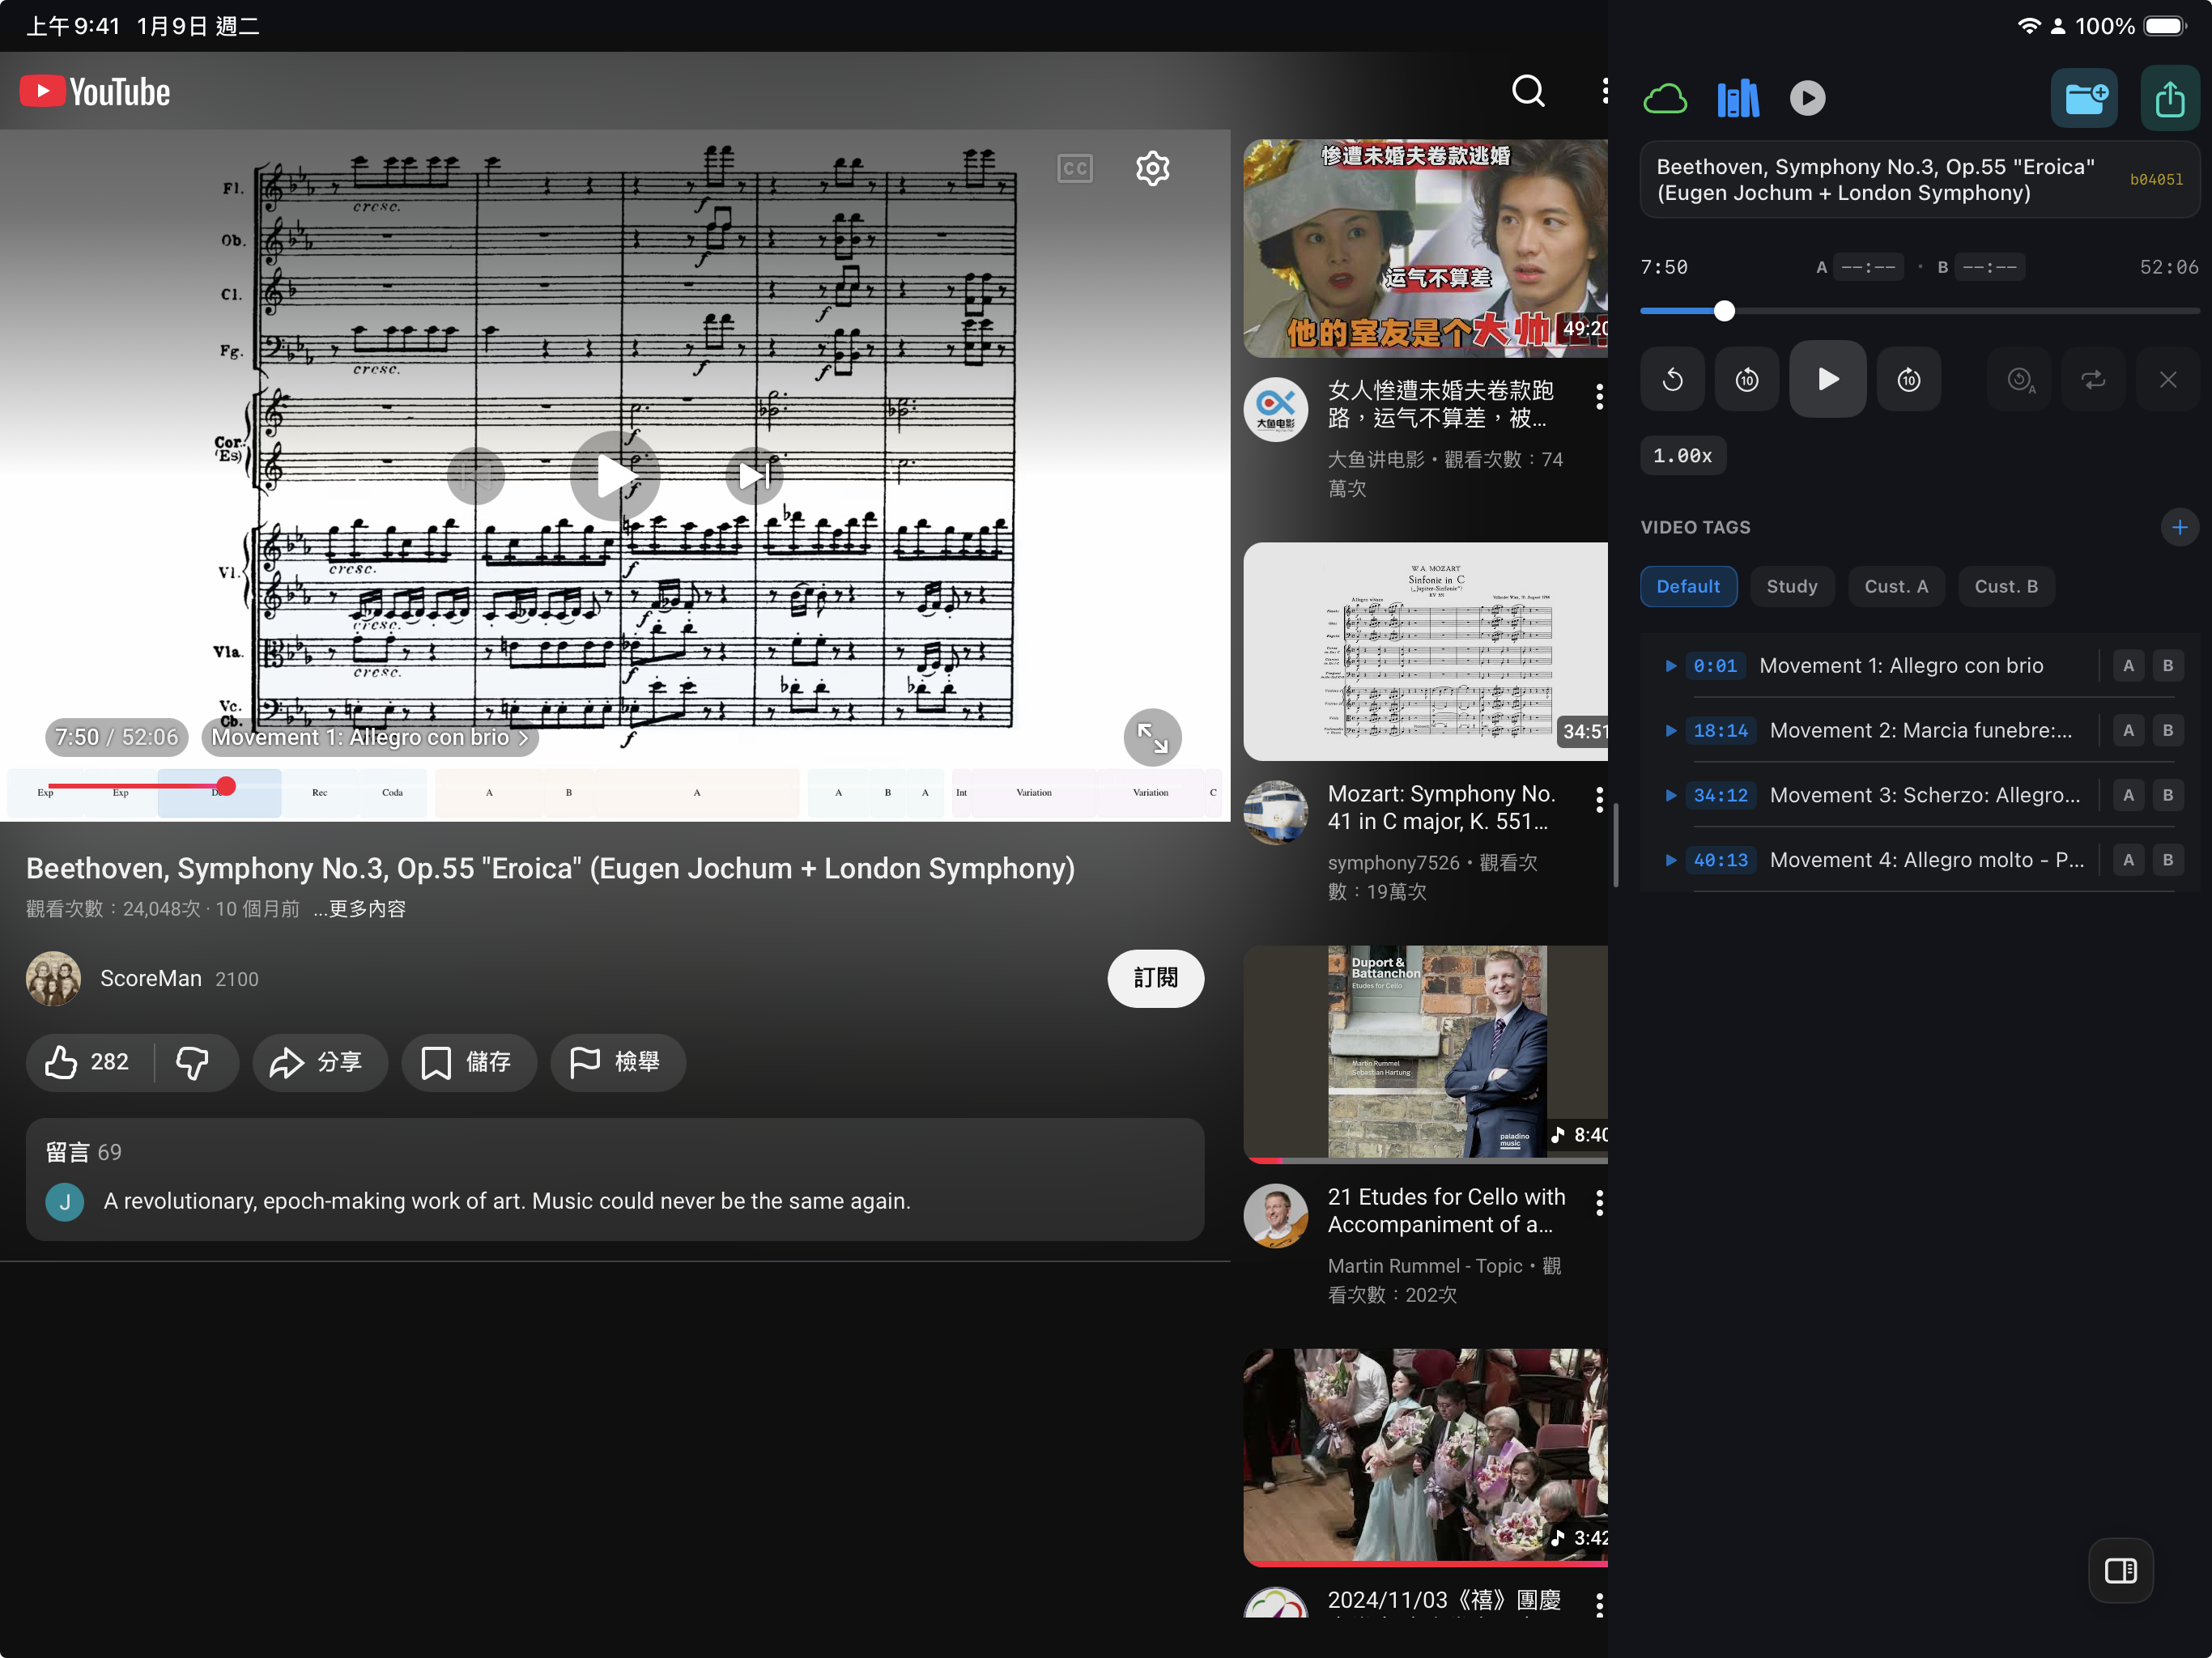The image size is (2212, 1658).
Task: Play from 0:01 Movement 1 tag
Action: click(x=1670, y=666)
